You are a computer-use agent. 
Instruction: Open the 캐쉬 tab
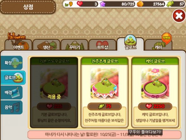[x=158, y=45]
